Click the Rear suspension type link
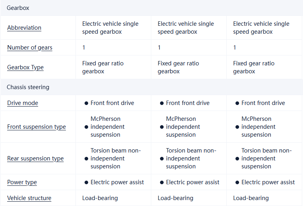Image resolution: width=303 pixels, height=206 pixels. (35, 158)
